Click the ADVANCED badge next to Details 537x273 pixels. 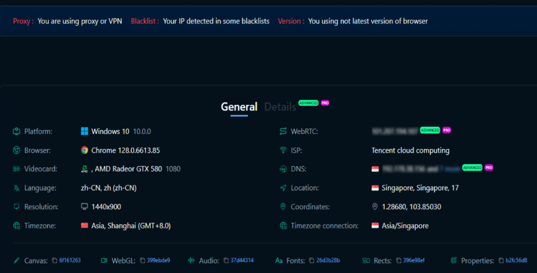(308, 103)
